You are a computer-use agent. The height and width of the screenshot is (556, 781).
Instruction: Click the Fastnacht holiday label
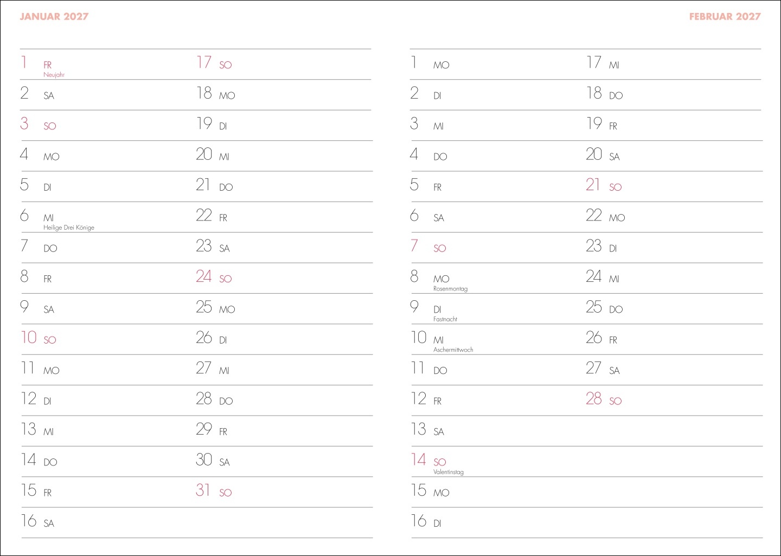point(445,319)
